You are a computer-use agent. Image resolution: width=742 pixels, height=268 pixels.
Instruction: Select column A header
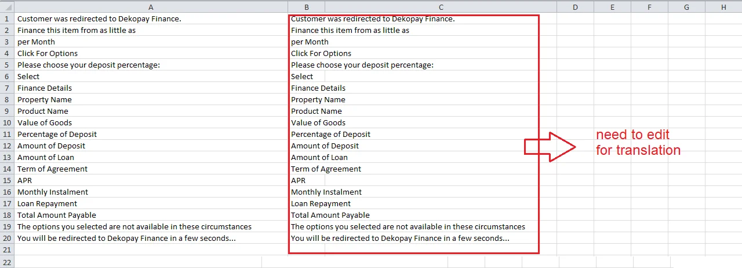click(151, 7)
